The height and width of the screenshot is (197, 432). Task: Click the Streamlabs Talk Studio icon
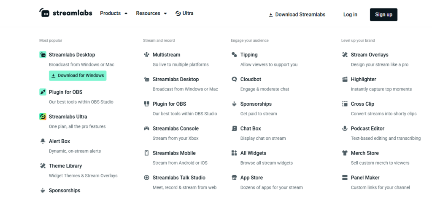(146, 178)
